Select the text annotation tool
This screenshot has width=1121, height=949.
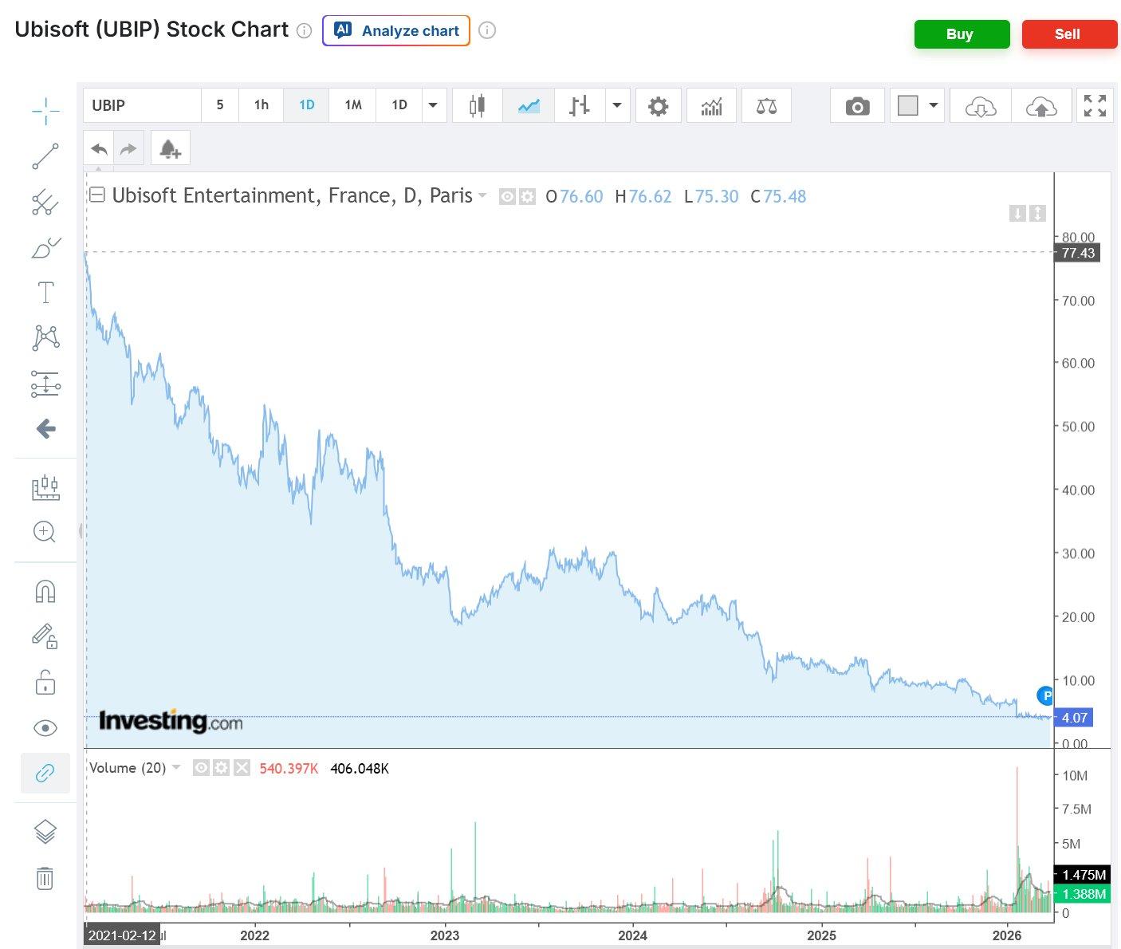pyautogui.click(x=45, y=293)
